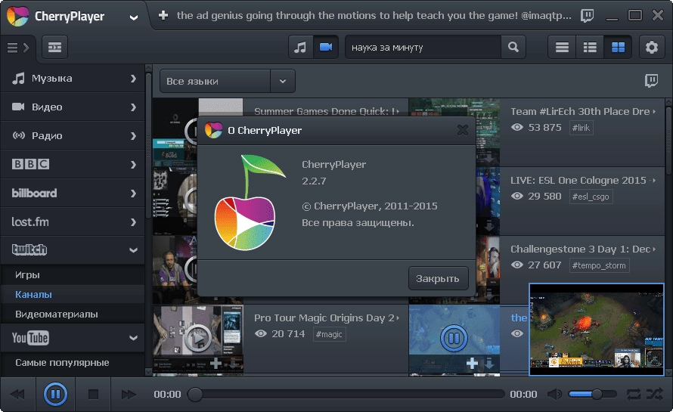673x412 pixels.
Task: Adjust the volume slider
Action: coord(592,394)
